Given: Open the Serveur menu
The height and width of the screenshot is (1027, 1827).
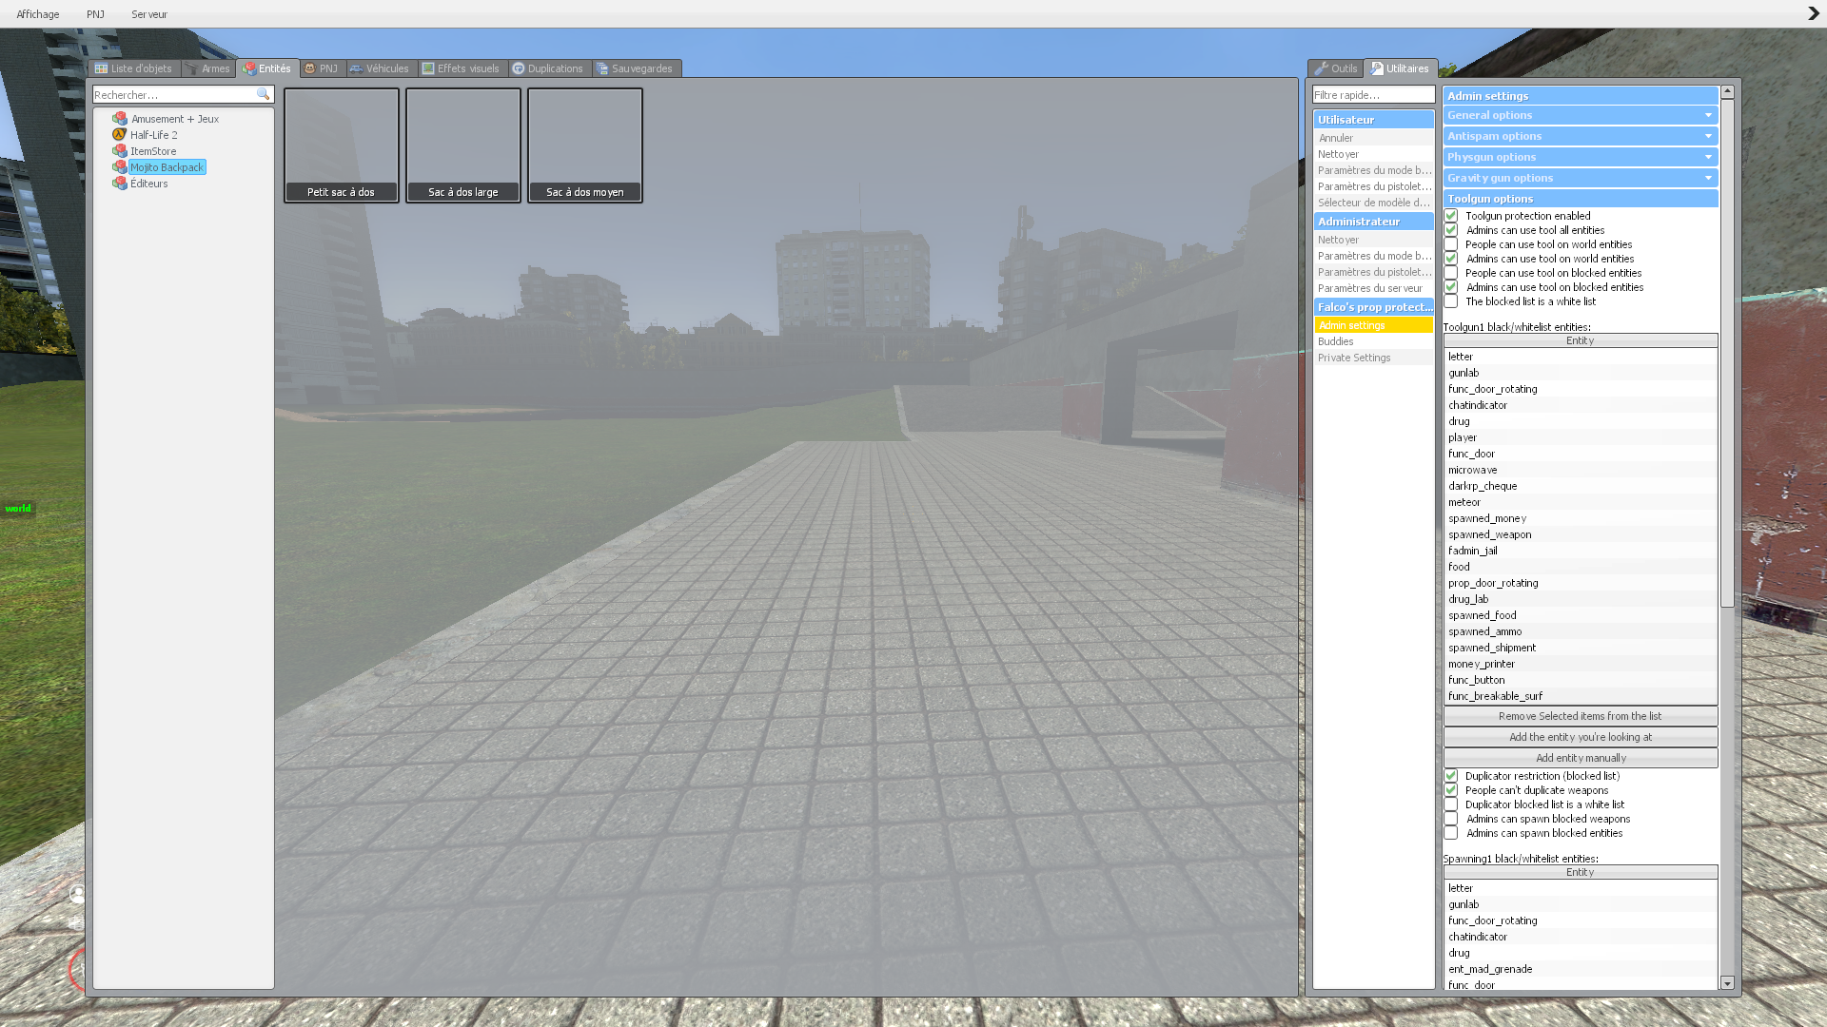Looking at the screenshot, I should click(x=149, y=13).
